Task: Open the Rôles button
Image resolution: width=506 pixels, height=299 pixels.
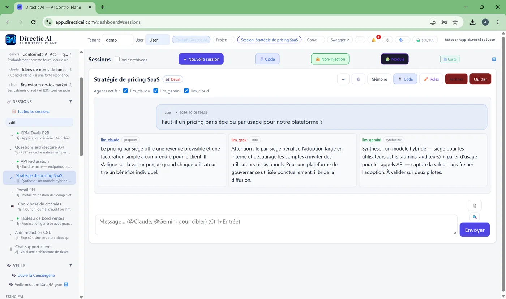Action: click(431, 79)
